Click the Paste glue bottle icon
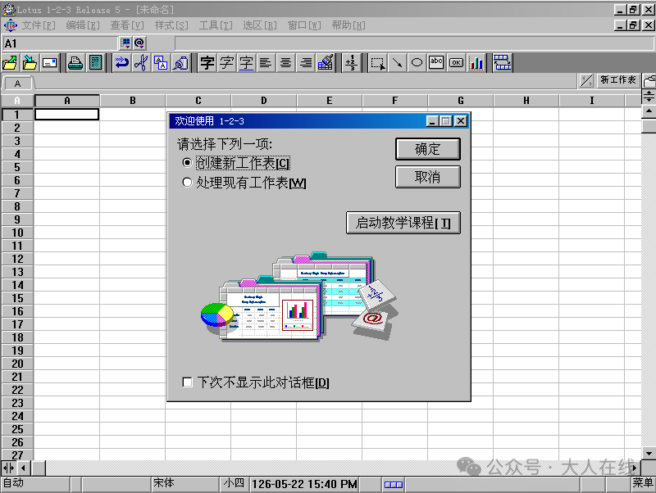656x493 pixels. point(180,63)
